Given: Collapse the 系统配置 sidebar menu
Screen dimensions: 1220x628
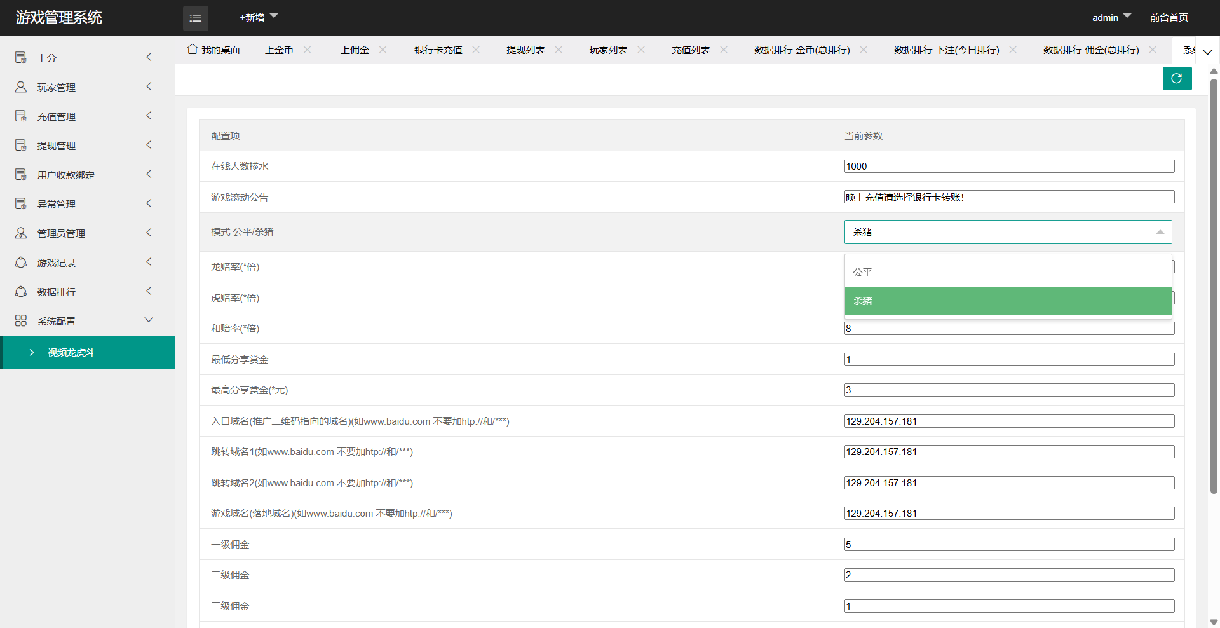Looking at the screenshot, I should [149, 320].
